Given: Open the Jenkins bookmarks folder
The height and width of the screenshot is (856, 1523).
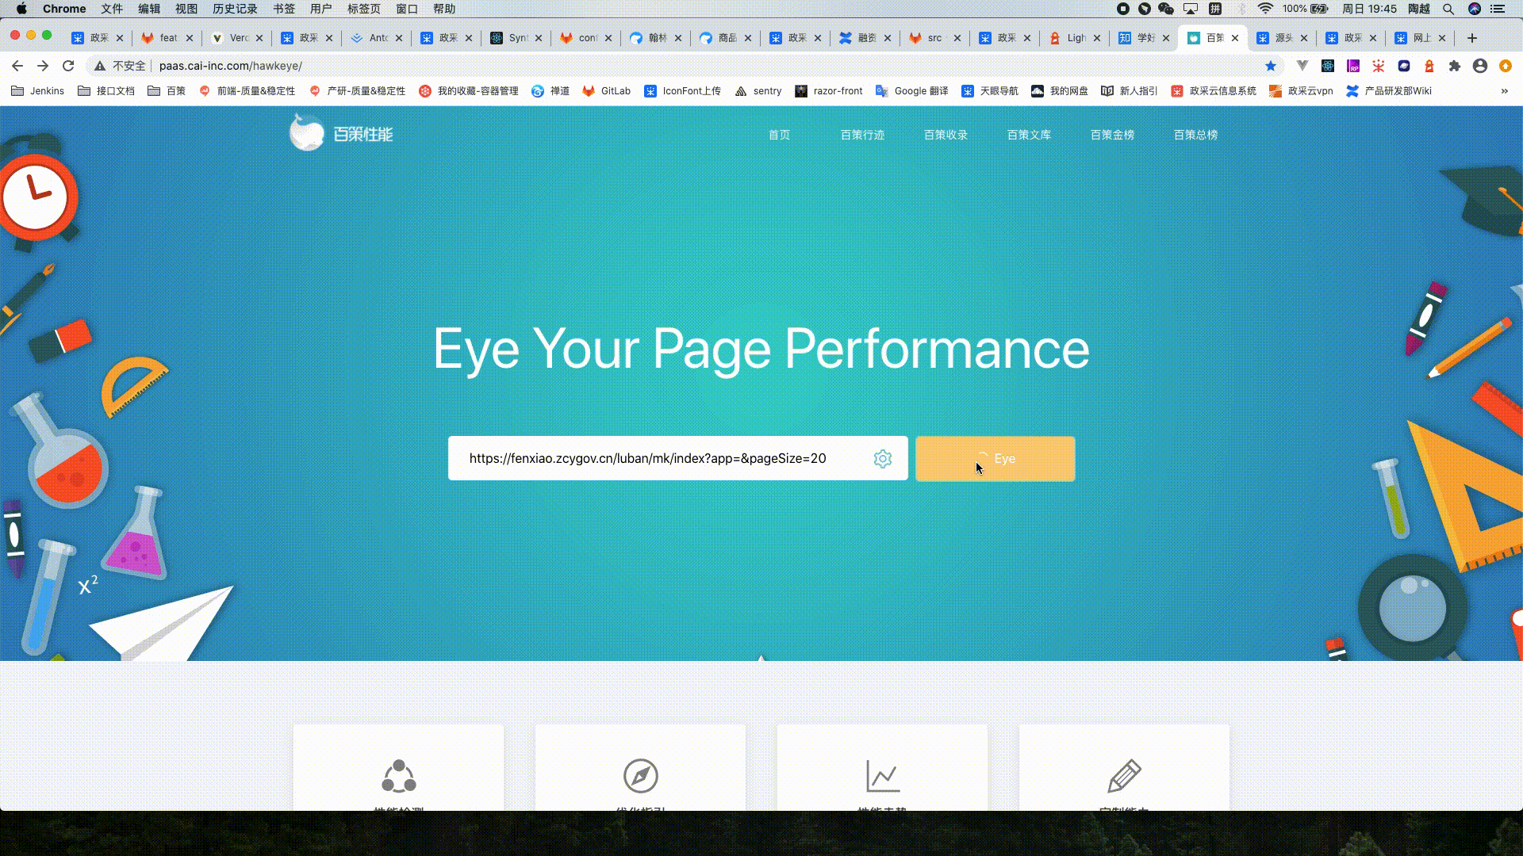Looking at the screenshot, I should click(x=38, y=91).
